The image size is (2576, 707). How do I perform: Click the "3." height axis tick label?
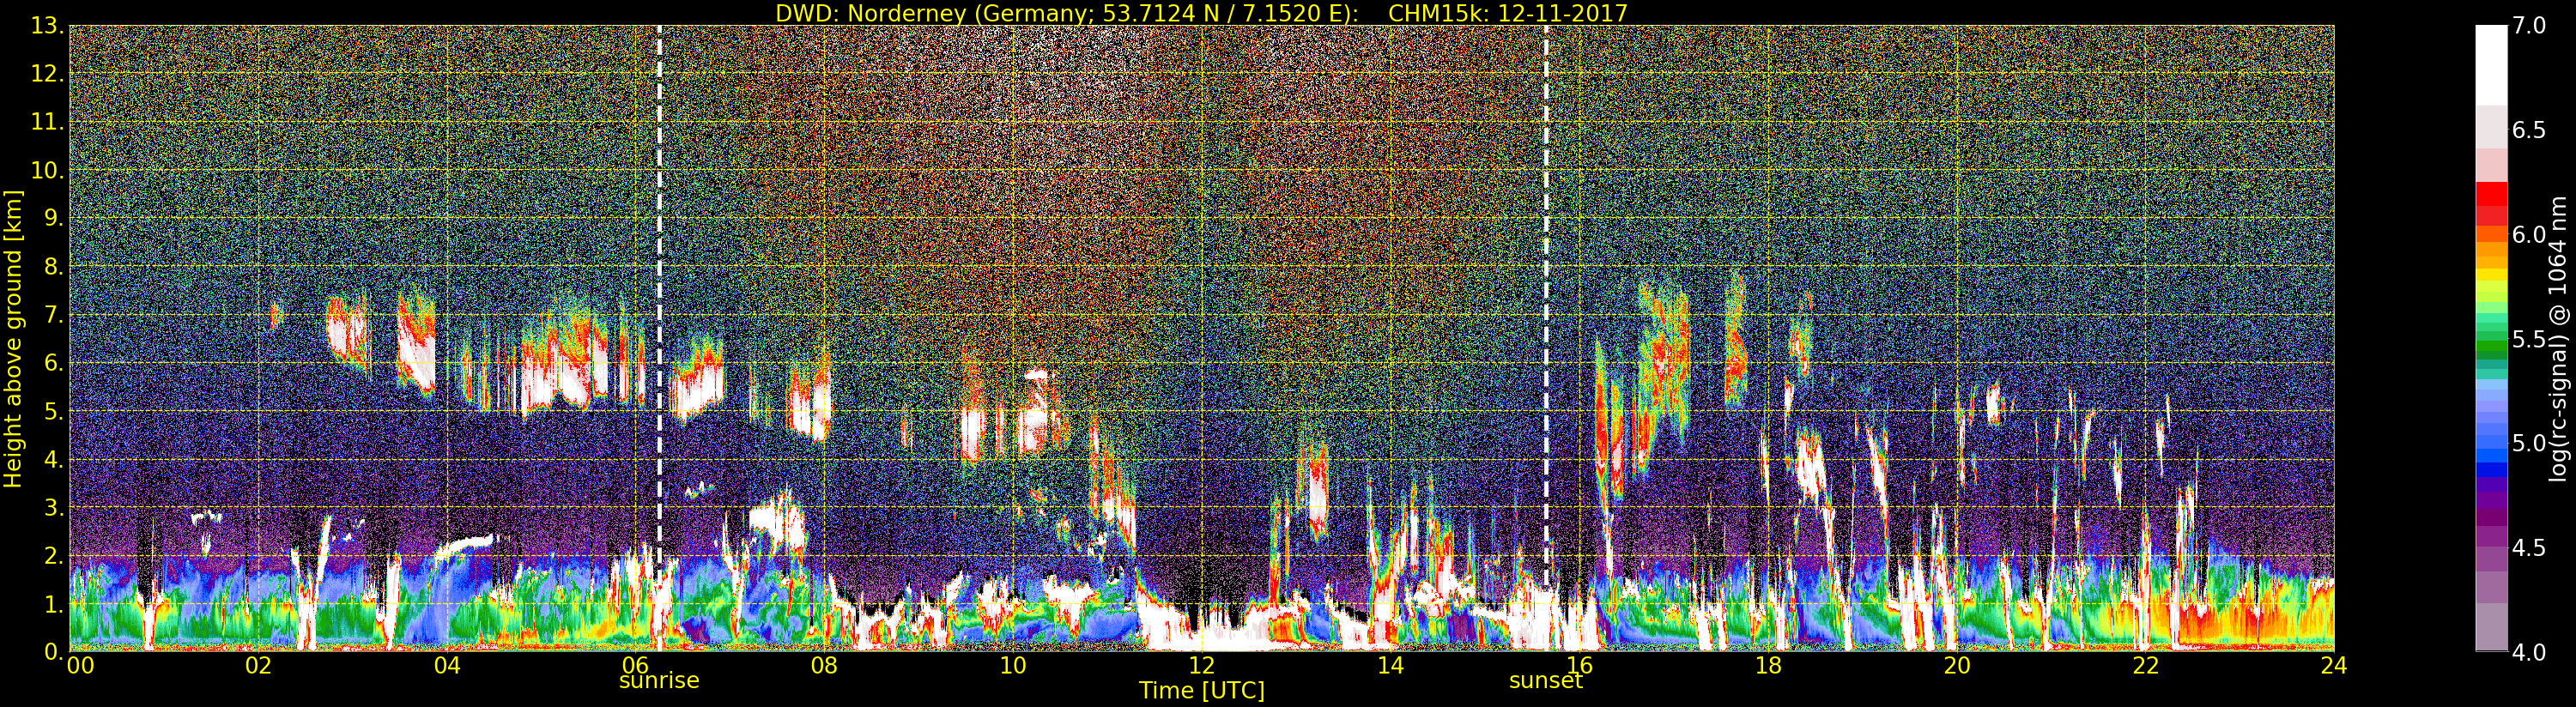point(54,507)
